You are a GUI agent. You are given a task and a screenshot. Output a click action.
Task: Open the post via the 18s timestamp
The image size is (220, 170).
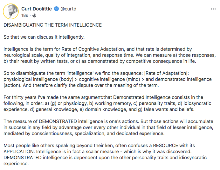pos(24,15)
